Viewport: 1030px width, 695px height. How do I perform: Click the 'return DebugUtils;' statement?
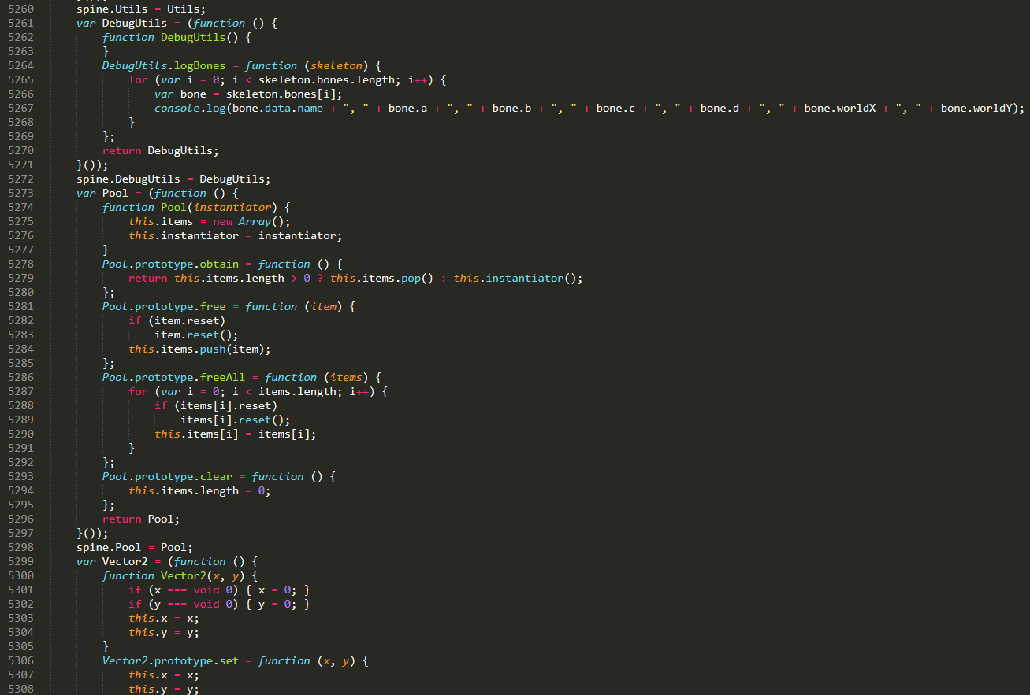(161, 151)
